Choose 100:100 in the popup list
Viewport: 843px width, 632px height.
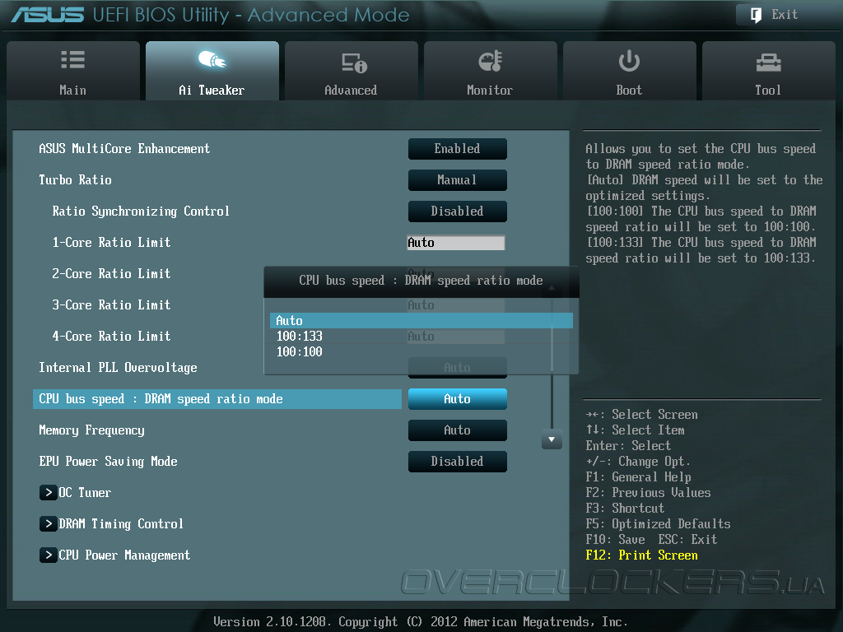300,352
